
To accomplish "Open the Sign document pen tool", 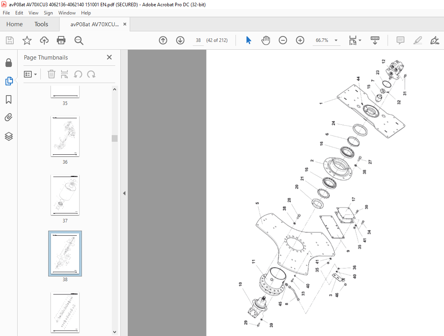I will (435, 40).
